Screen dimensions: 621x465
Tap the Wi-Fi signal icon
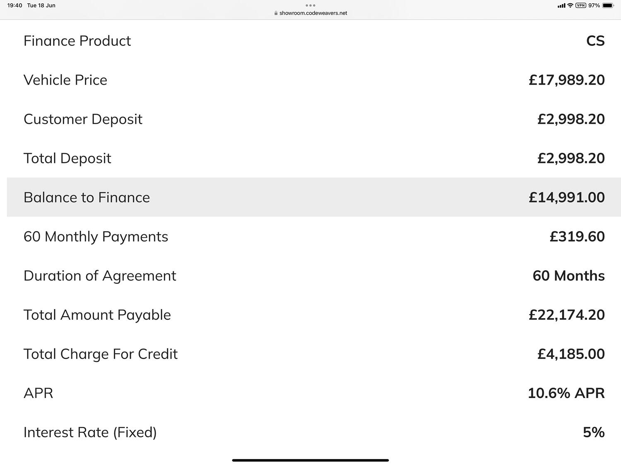570,5
